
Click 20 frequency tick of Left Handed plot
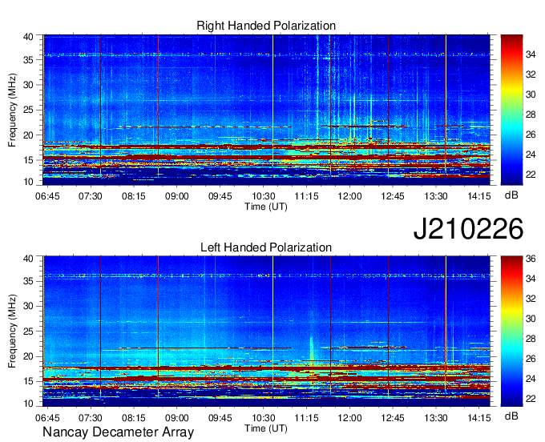28,356
